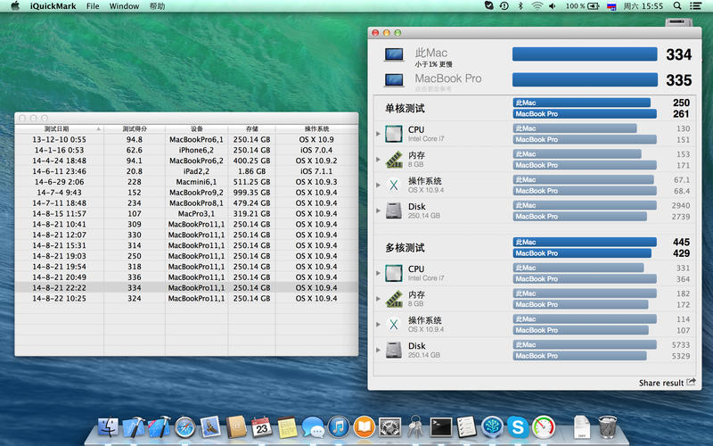Expand 操作系统 row under 单核测试
Viewport: 713px width, 446px height.
tap(378, 185)
